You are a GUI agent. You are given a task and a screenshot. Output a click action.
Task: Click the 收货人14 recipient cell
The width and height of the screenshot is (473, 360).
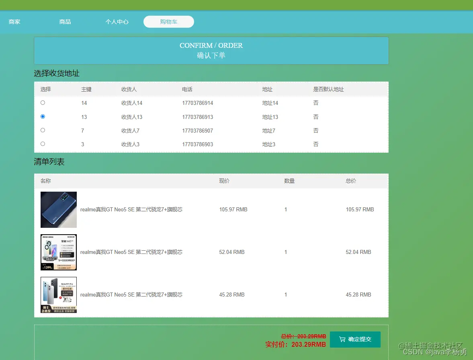(x=132, y=103)
